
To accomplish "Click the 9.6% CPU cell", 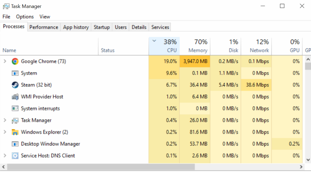I will tap(164, 73).
